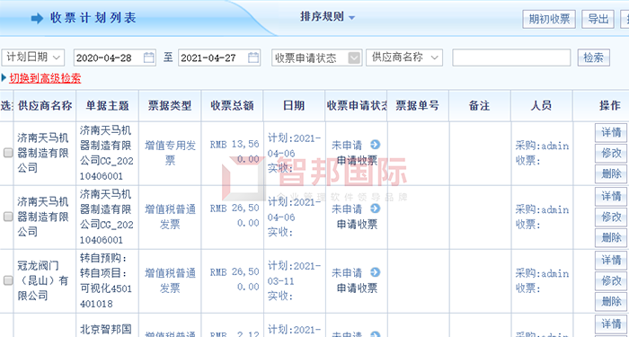The height and width of the screenshot is (337, 629).
Task: Click the 备注 column header
Action: pyautogui.click(x=479, y=105)
